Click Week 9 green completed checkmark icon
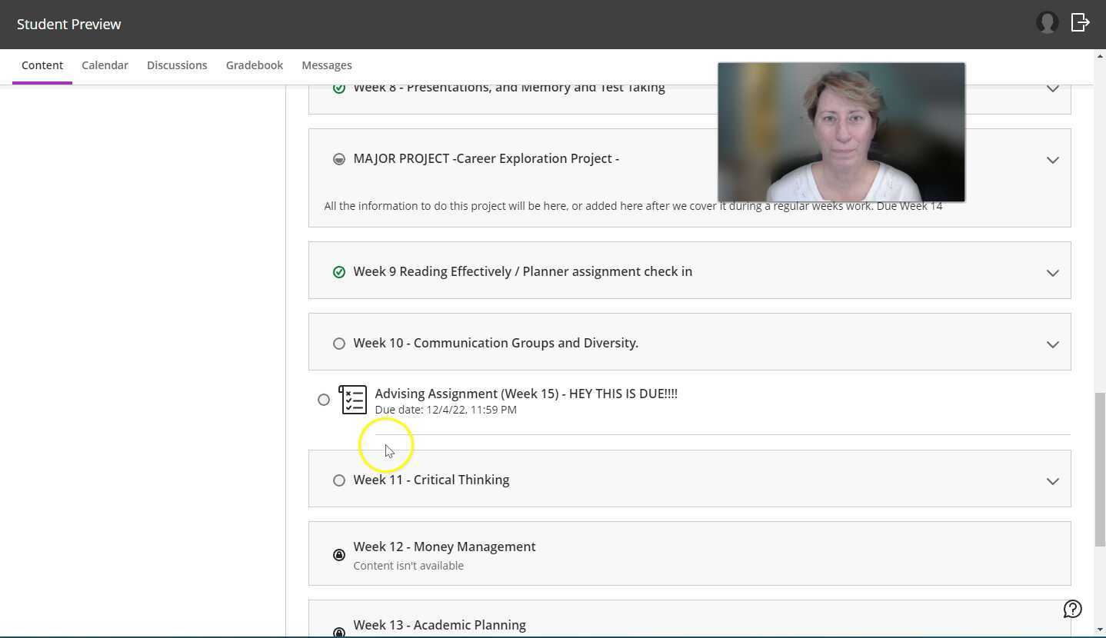This screenshot has height=638, width=1106. click(339, 272)
